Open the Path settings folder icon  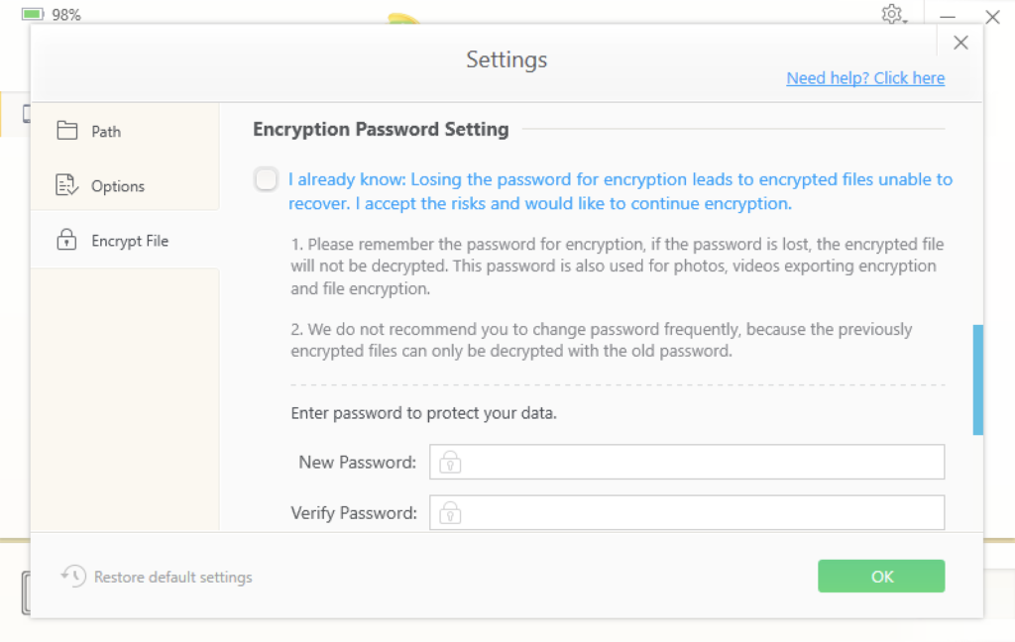(x=66, y=131)
